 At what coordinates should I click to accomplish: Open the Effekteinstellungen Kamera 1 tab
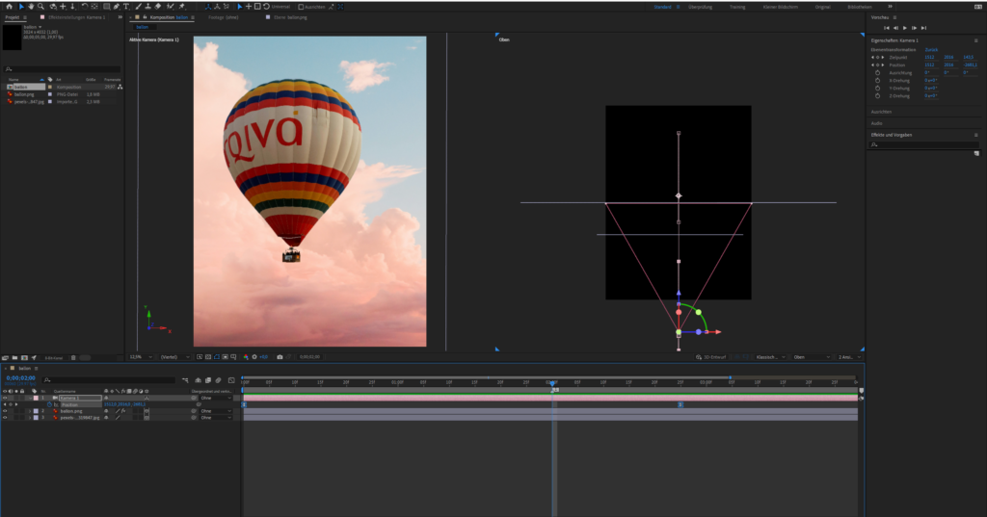(x=77, y=17)
